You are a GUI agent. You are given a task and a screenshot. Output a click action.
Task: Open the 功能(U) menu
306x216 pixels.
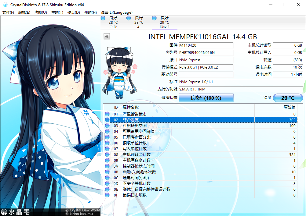point(41,12)
